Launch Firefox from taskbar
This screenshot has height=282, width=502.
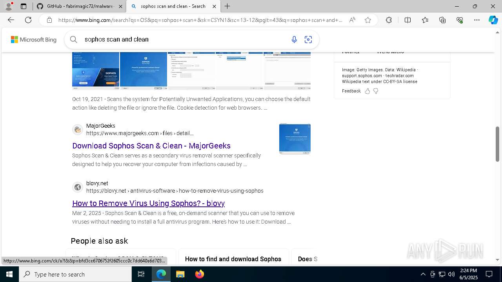pos(199,274)
